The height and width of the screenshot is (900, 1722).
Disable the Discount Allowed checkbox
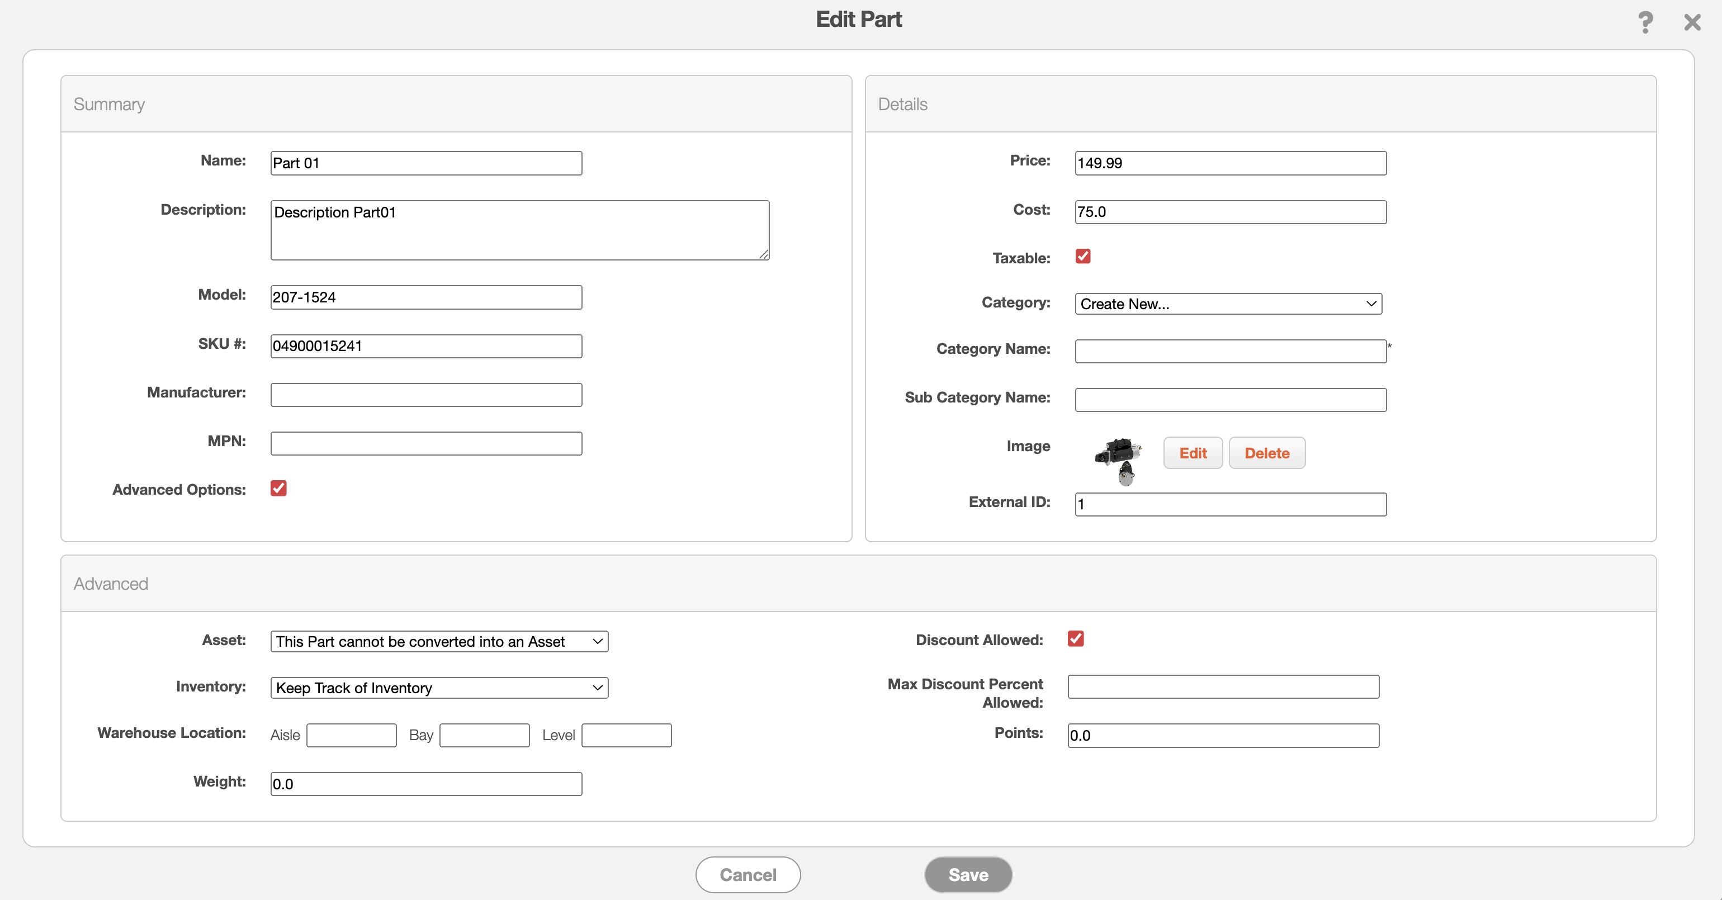(1076, 639)
